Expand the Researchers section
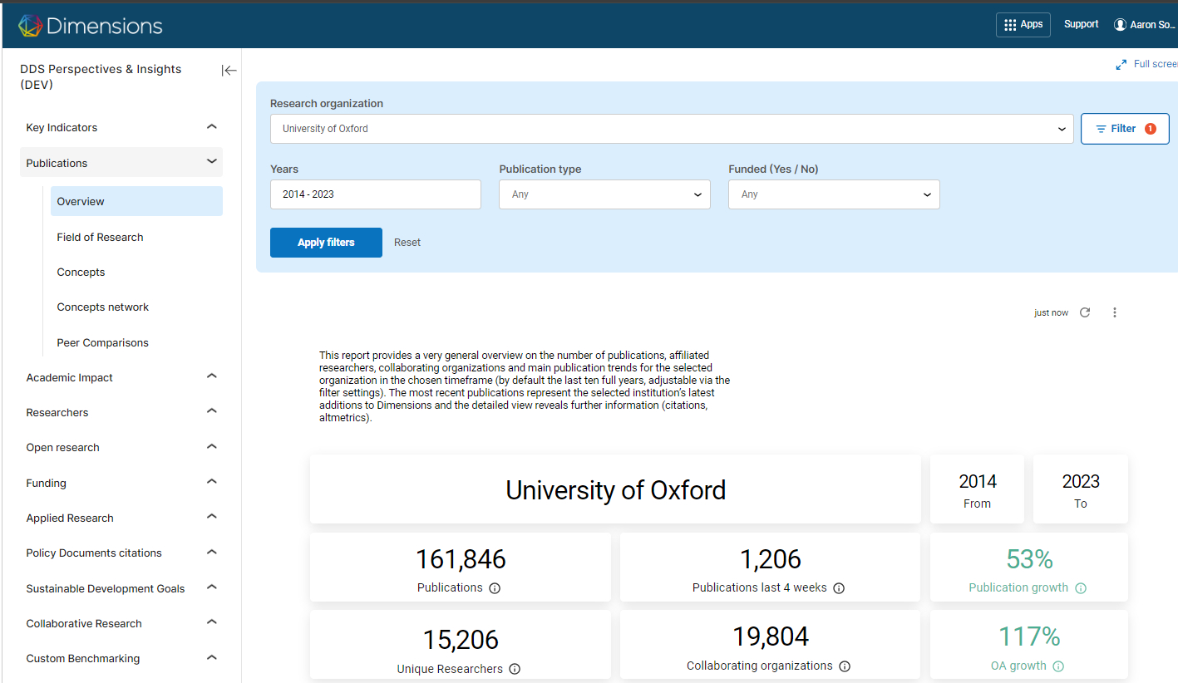1178x683 pixels. 121,412
